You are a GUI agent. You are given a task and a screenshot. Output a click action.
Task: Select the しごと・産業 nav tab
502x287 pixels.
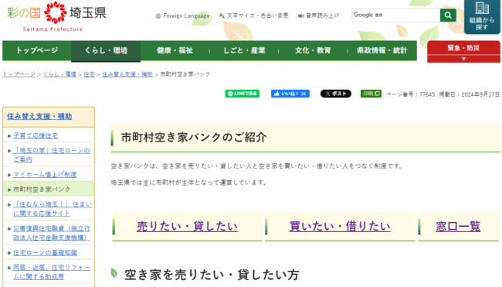tap(244, 50)
